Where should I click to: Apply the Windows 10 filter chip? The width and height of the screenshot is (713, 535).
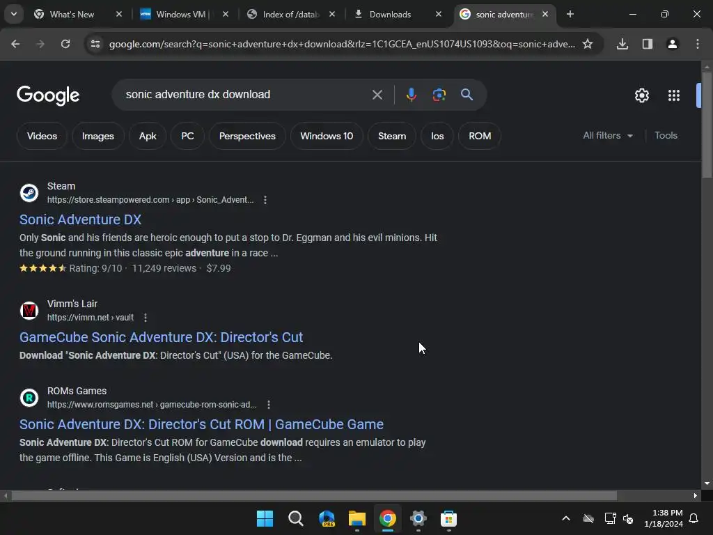(327, 136)
